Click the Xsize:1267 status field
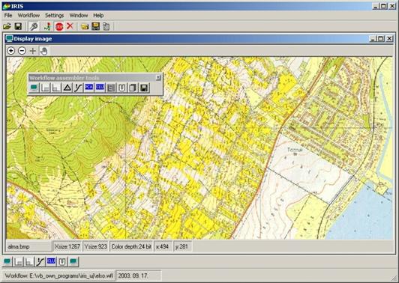The image size is (399, 283). pyautogui.click(x=67, y=246)
